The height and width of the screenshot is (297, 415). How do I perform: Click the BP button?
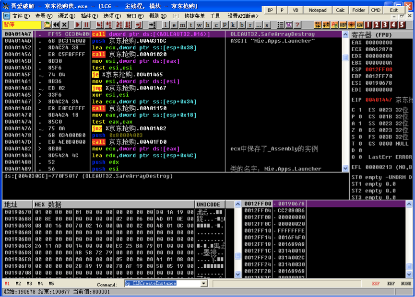(x=270, y=10)
